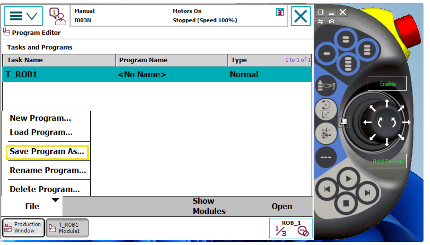
Task: Switch to the Production Window tab
Action: 23,228
